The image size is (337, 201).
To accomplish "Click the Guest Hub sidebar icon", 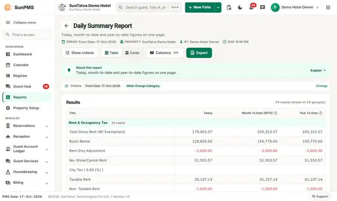I will [8, 86].
